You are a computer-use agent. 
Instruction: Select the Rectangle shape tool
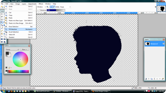2,39
